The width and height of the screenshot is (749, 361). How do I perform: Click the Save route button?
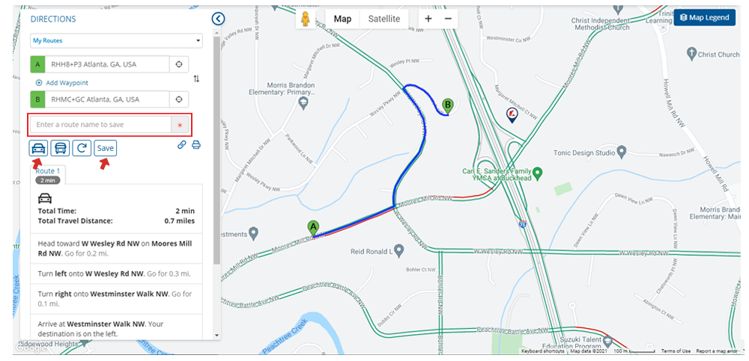tap(106, 148)
